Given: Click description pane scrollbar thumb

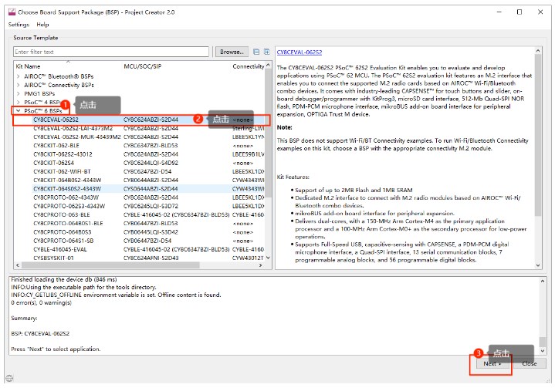Looking at the screenshot, I should [538, 135].
